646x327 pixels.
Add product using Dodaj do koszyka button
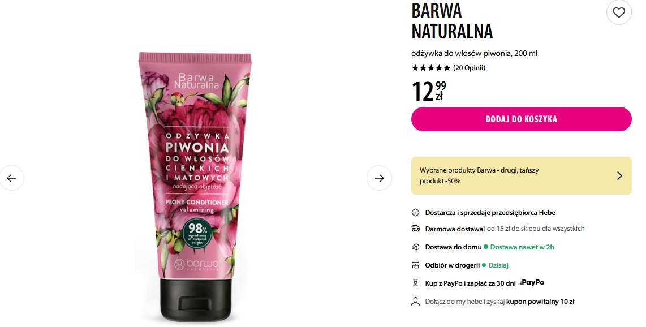[x=521, y=119]
